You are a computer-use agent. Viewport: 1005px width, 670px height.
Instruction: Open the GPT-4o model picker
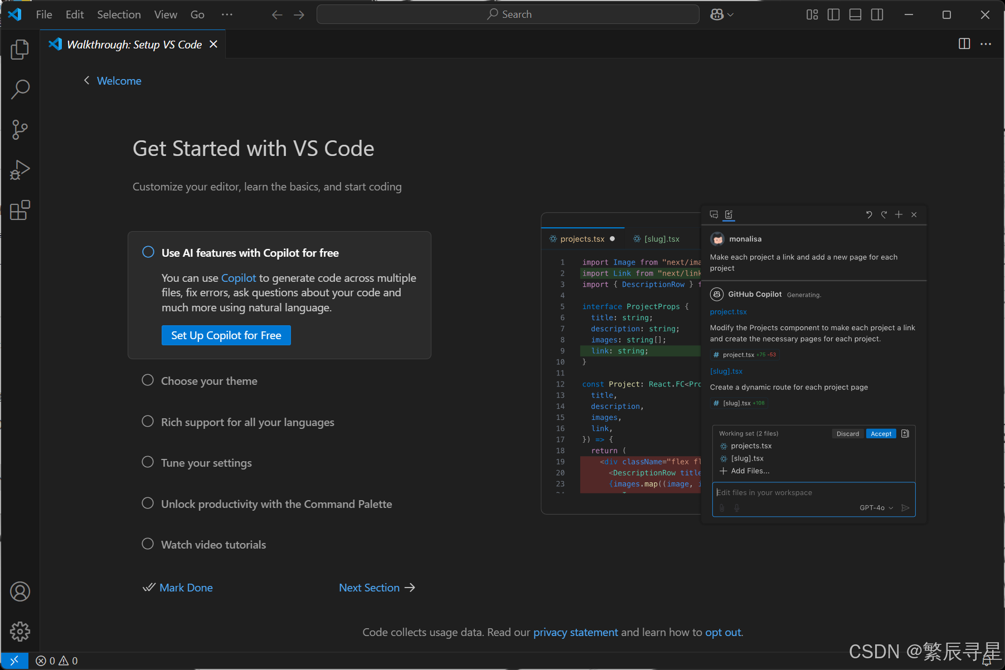(875, 507)
